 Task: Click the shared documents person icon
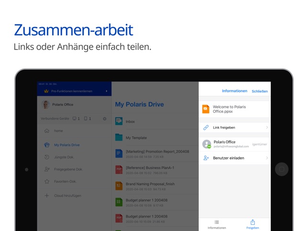coord(47,169)
